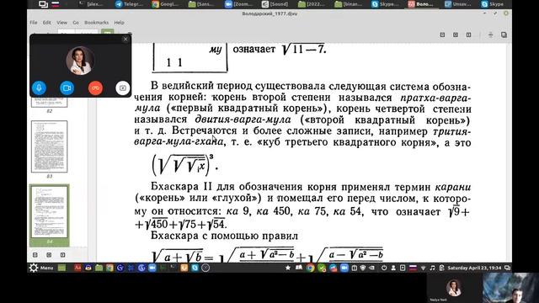The image size is (539, 303).
Task: Open network menu in bottom system tray
Action: (x=424, y=268)
